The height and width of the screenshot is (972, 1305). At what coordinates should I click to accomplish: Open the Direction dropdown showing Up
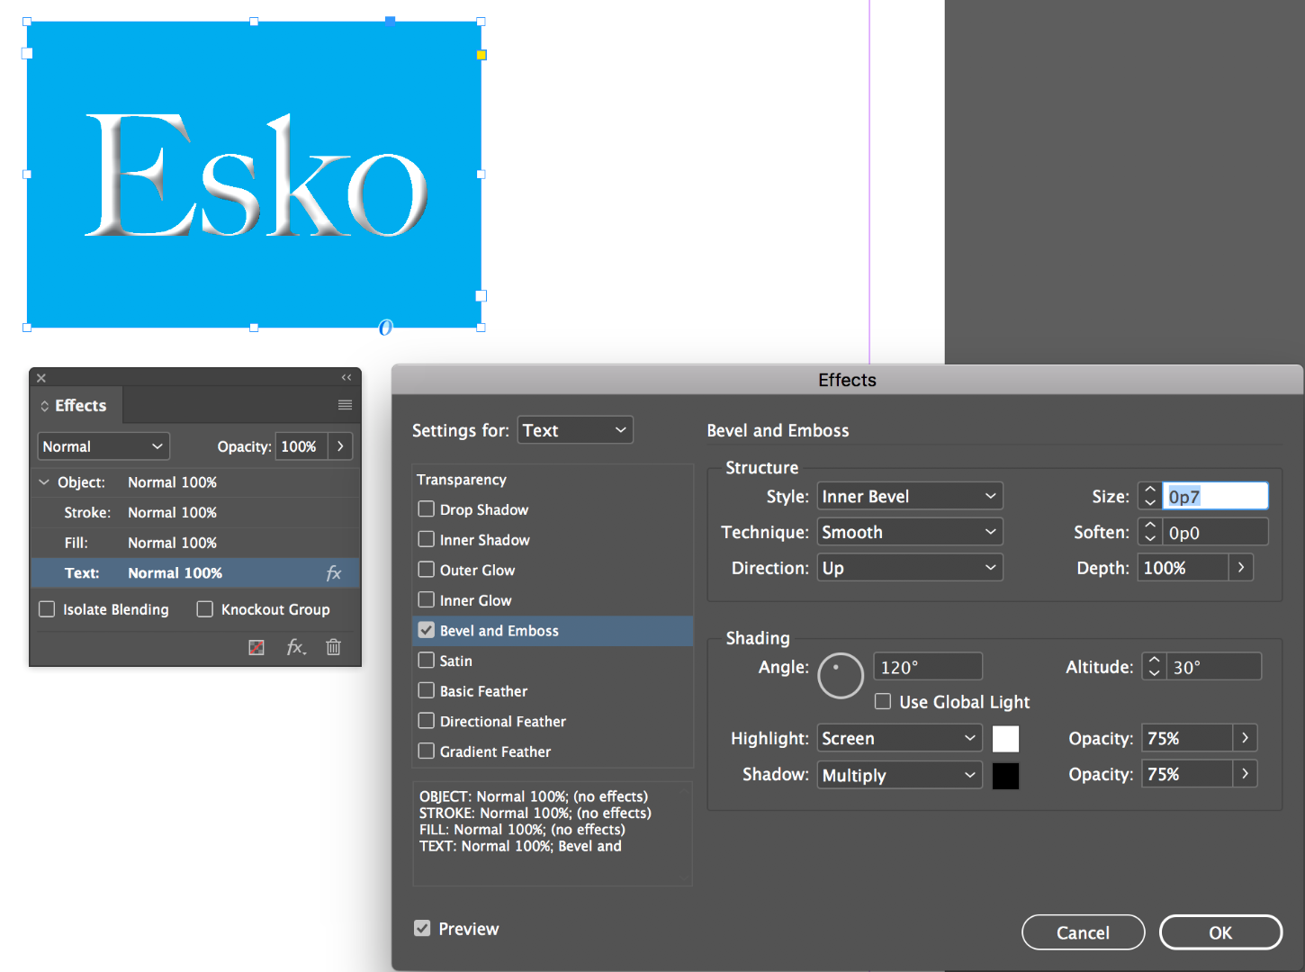coord(910,568)
